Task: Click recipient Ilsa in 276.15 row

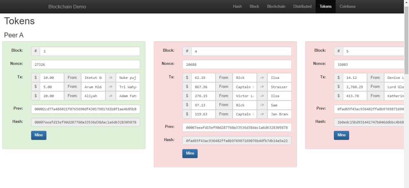Action: [x=279, y=96]
